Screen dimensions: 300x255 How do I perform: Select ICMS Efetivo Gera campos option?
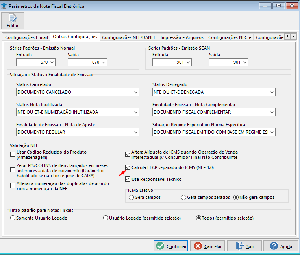(131, 197)
